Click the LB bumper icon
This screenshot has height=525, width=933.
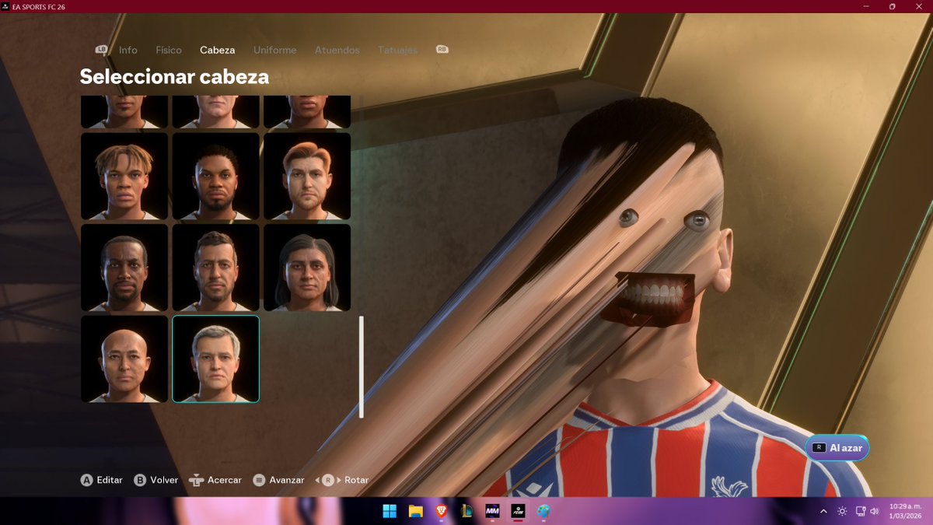coord(102,49)
